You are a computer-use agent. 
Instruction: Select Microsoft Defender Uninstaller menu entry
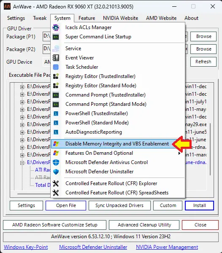click(118, 172)
